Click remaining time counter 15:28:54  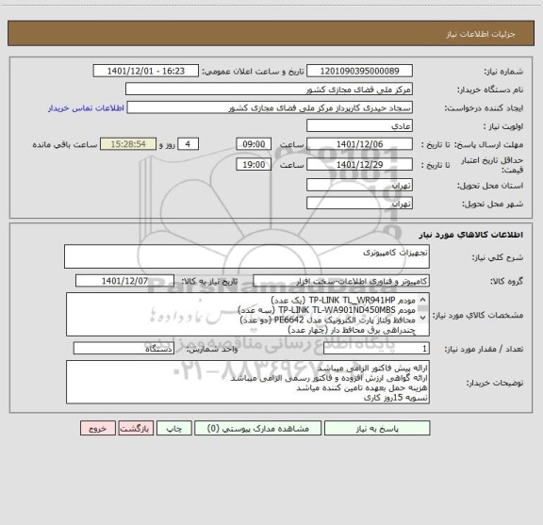click(128, 144)
